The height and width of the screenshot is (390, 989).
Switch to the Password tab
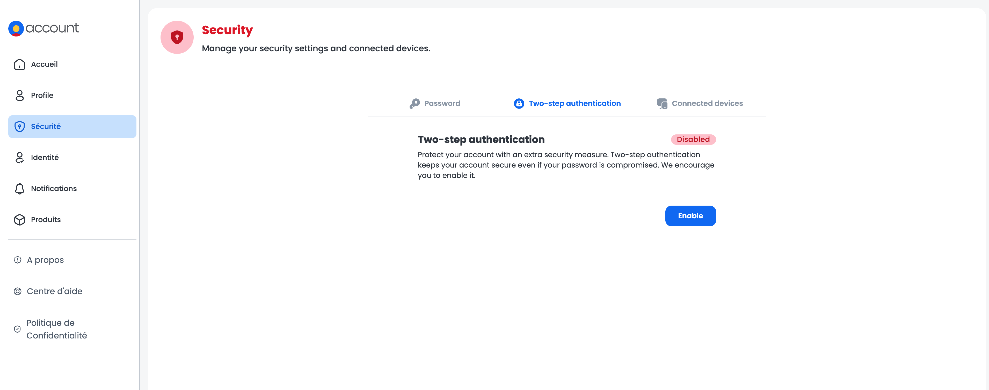coord(442,104)
